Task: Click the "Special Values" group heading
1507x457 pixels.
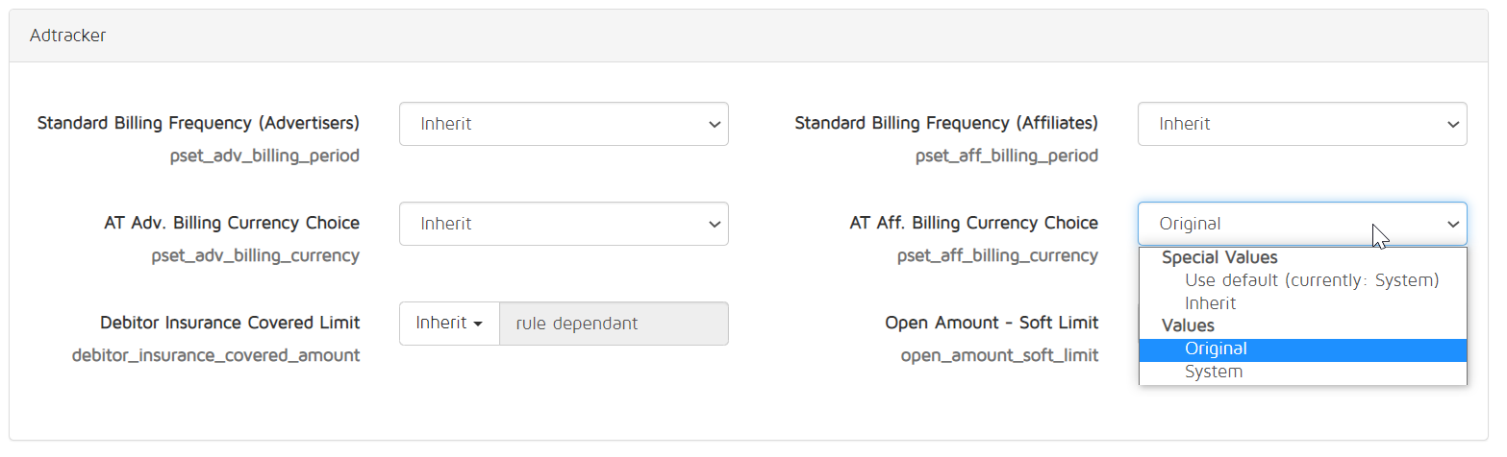Action: click(x=1219, y=258)
